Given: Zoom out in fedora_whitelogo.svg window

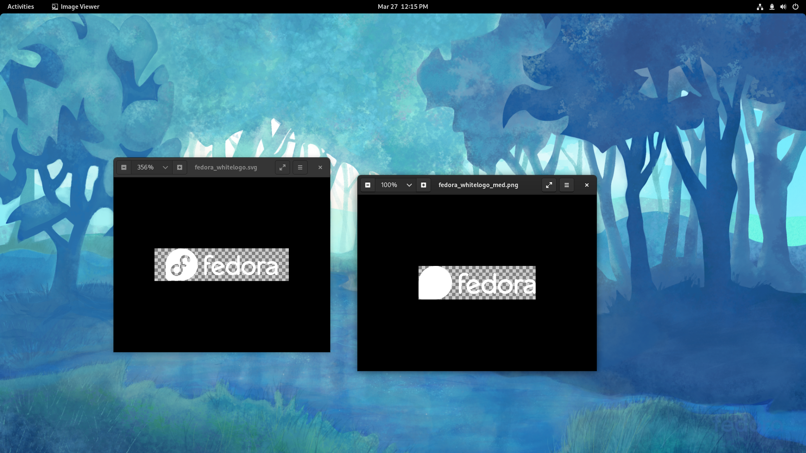Looking at the screenshot, I should pos(124,167).
